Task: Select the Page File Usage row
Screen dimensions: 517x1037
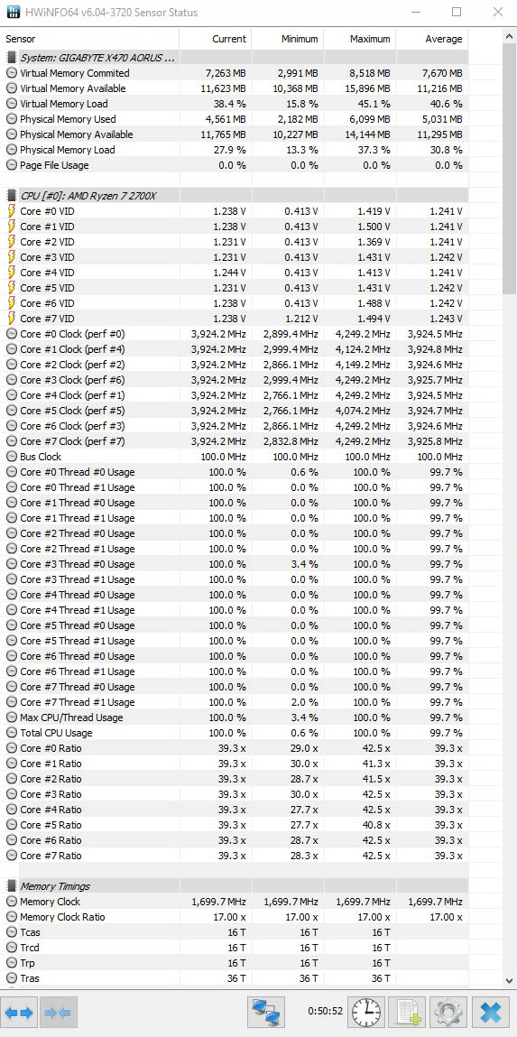Action: point(235,165)
